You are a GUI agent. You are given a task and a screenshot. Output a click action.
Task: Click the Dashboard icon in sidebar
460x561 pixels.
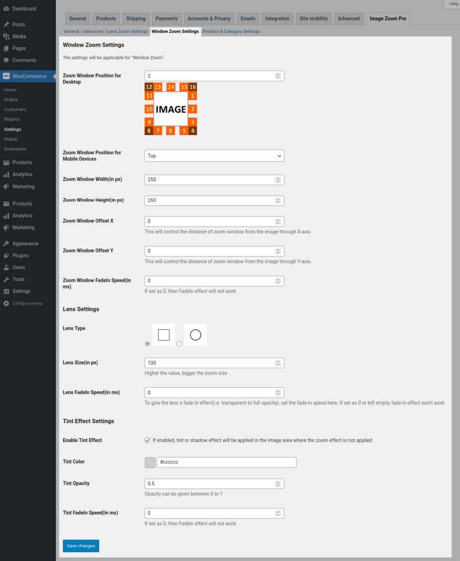pos(6,8)
